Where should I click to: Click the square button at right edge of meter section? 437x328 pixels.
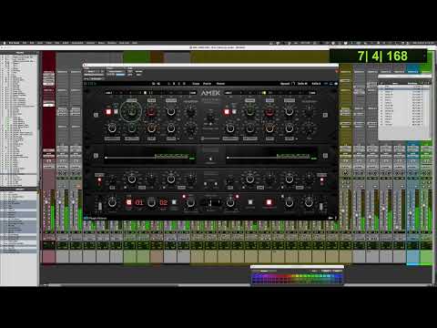[325, 156]
